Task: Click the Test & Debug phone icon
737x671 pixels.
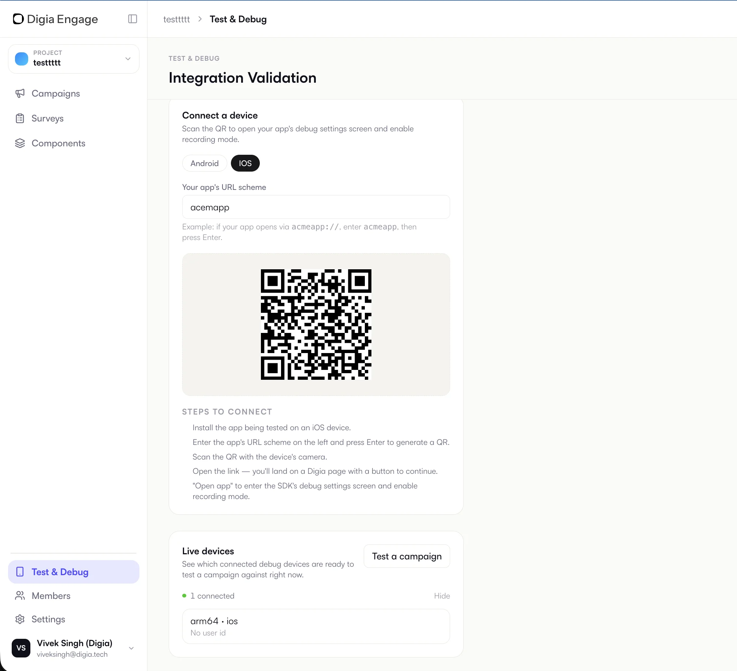Action: 20,572
